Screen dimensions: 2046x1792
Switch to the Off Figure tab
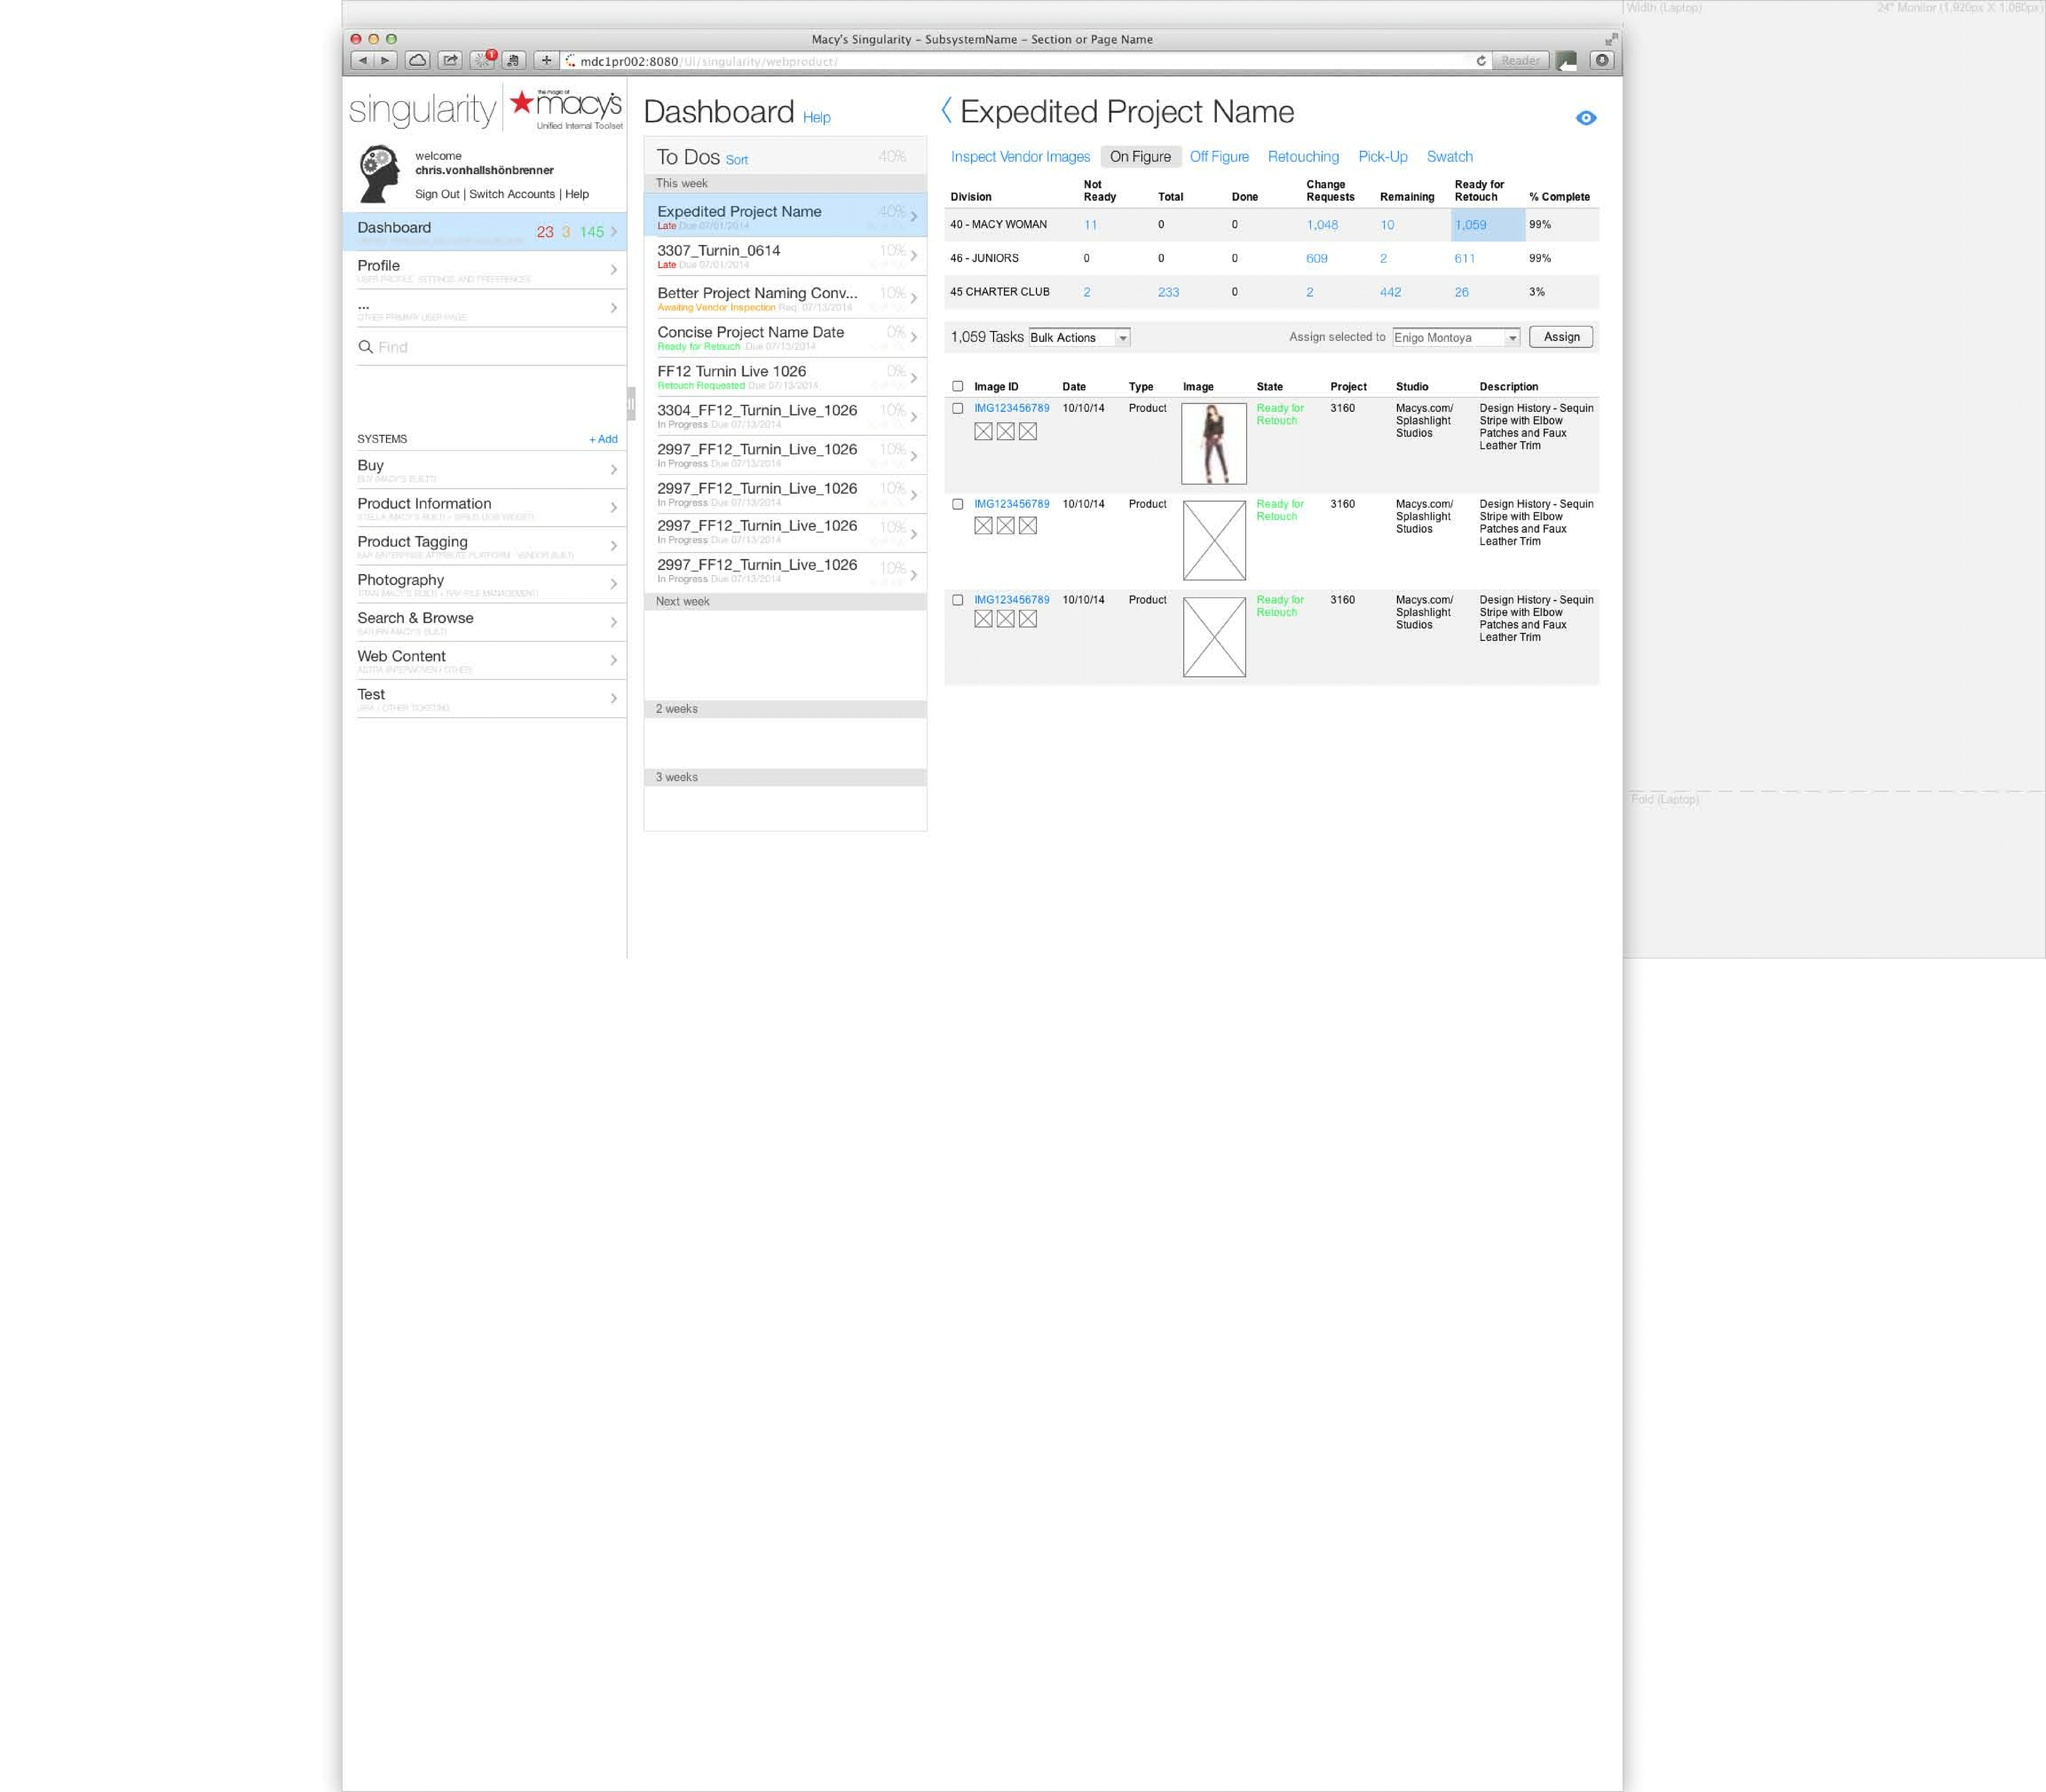click(x=1218, y=157)
